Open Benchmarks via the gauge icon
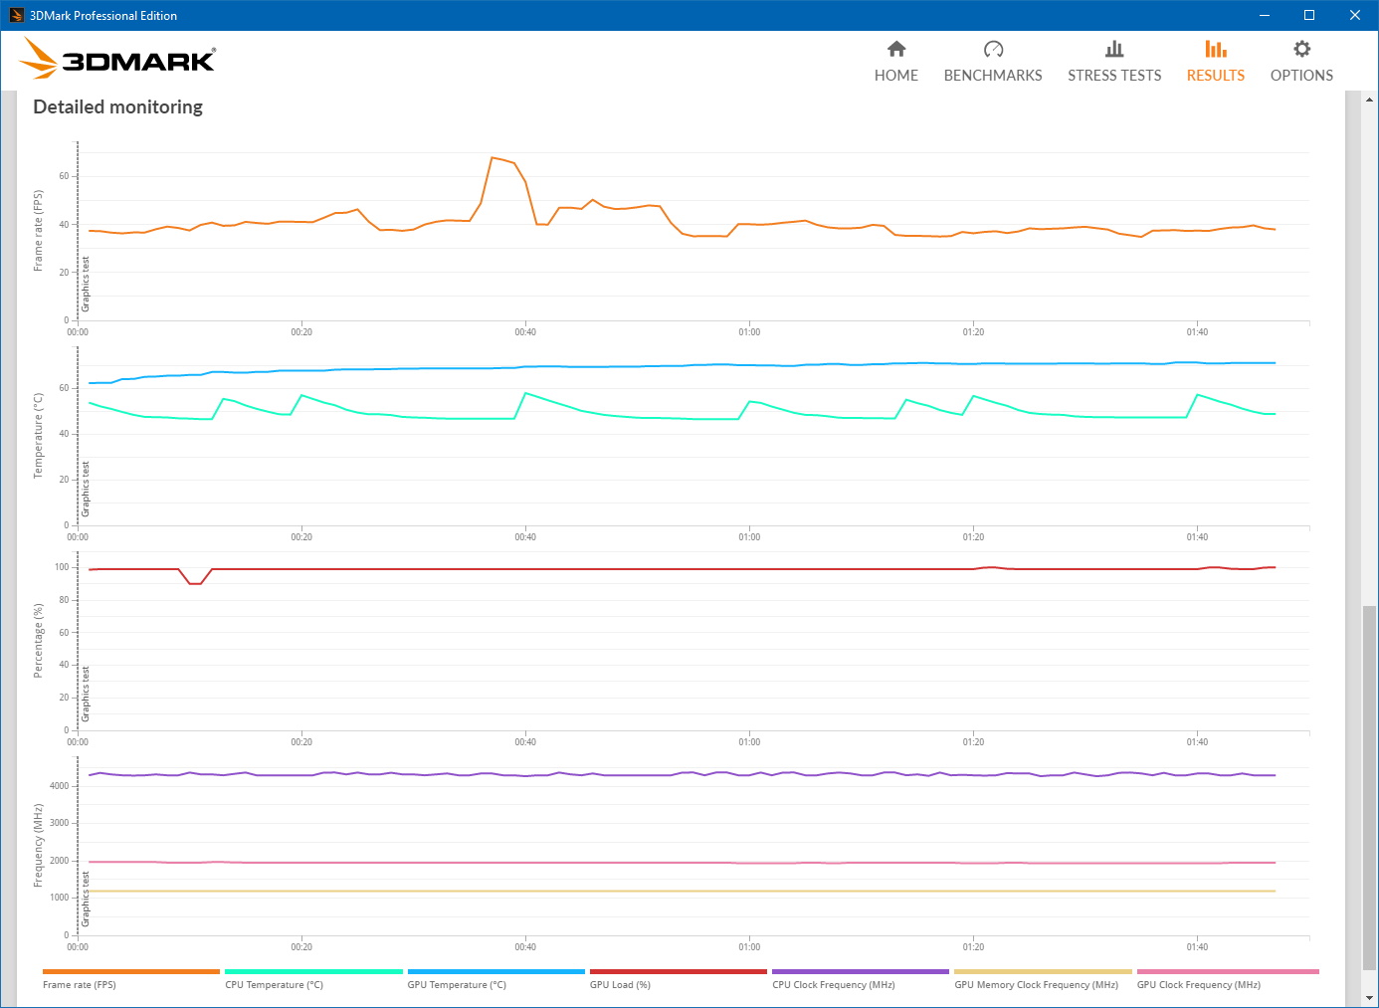Image resolution: width=1379 pixels, height=1008 pixels. pos(993,49)
